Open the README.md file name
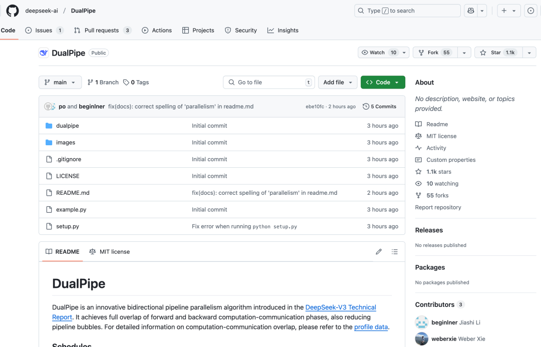This screenshot has width=541, height=347. click(x=73, y=193)
